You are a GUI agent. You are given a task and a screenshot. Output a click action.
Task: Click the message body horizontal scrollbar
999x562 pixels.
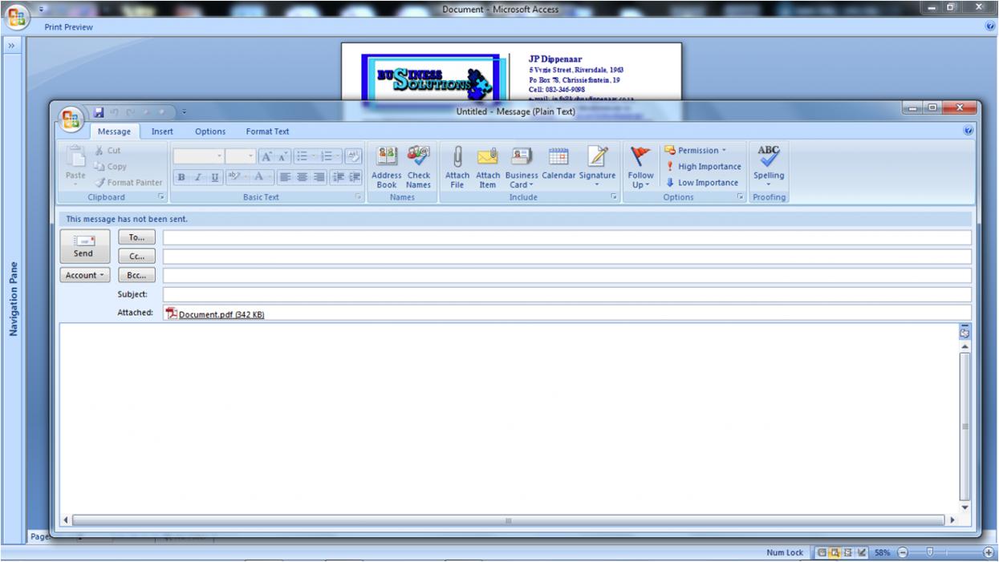click(509, 520)
